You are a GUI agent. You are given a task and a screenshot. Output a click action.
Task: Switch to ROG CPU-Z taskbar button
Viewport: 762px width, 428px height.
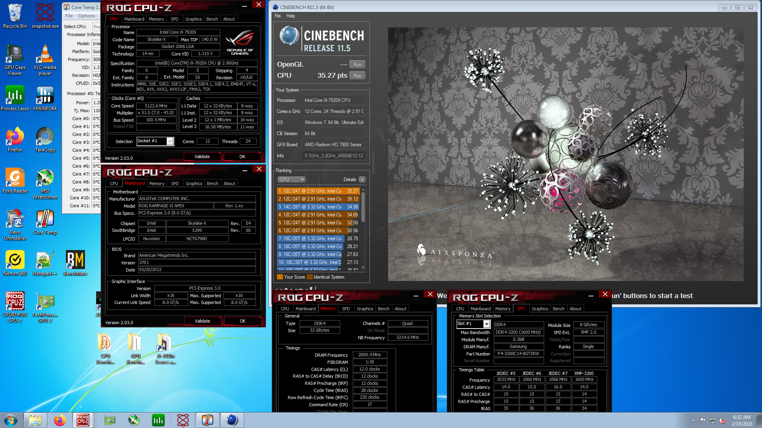pos(83,420)
